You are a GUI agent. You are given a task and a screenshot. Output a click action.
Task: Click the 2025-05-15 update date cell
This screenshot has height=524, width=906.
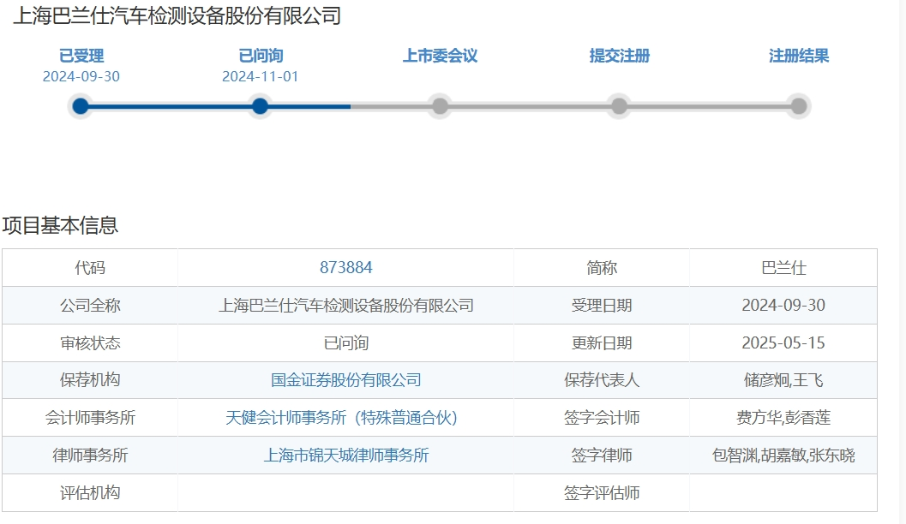tap(783, 342)
